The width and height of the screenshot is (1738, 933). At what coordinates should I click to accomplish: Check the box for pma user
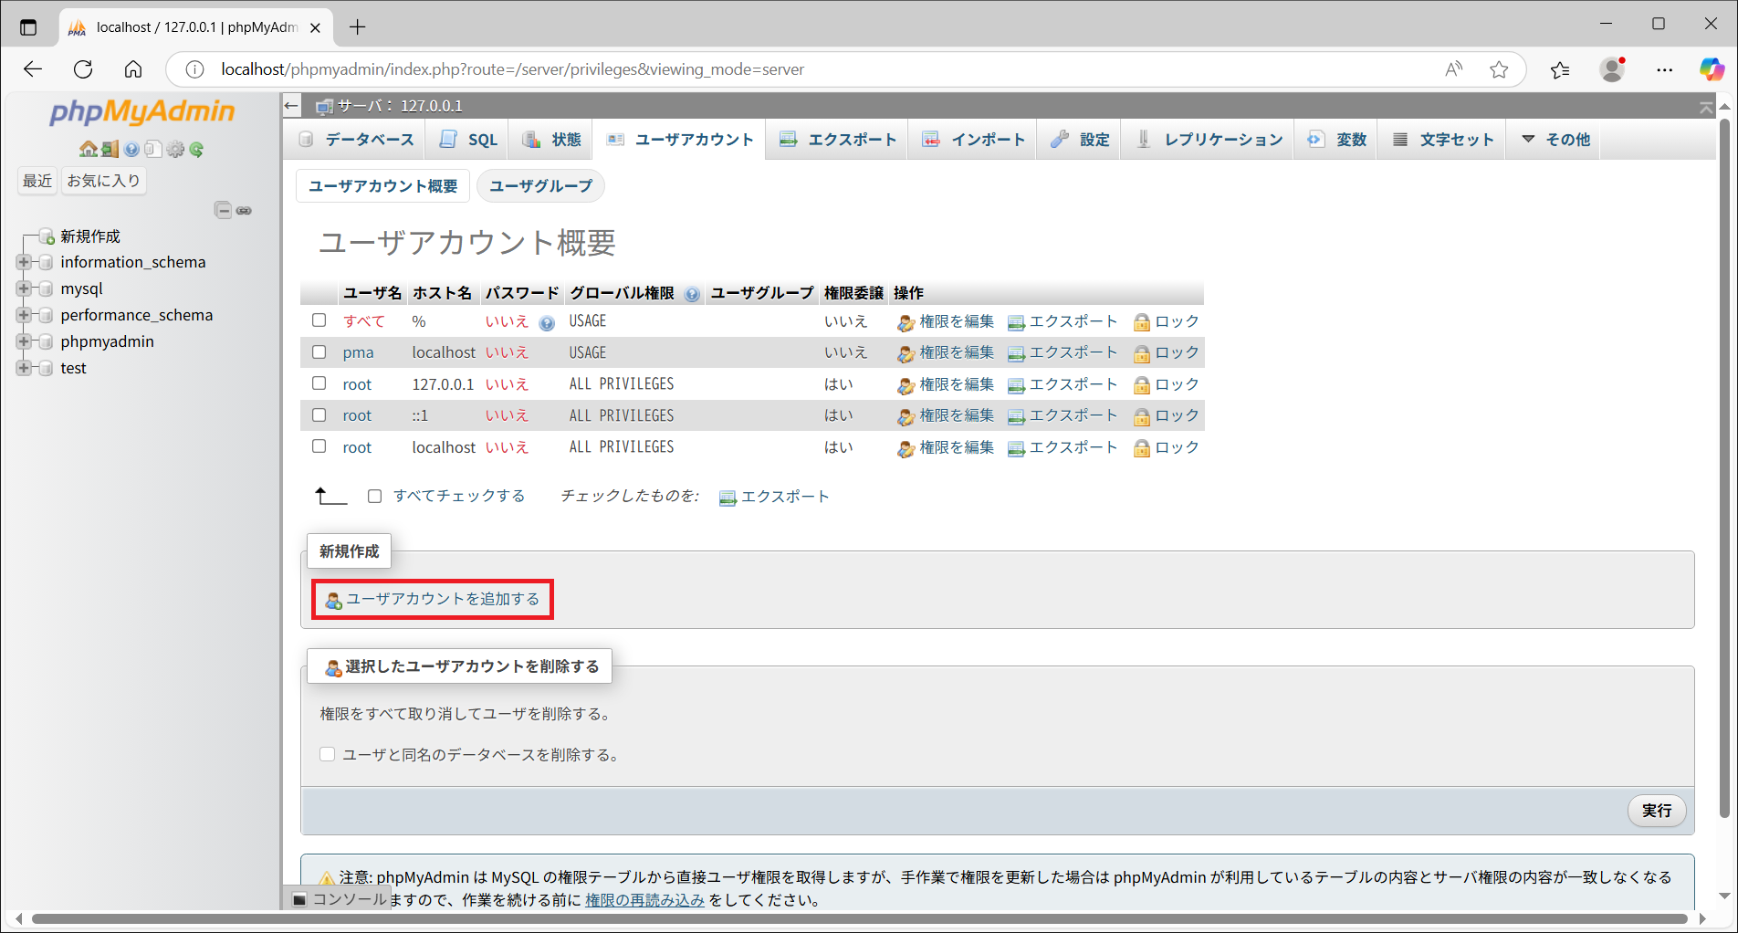[x=319, y=351]
